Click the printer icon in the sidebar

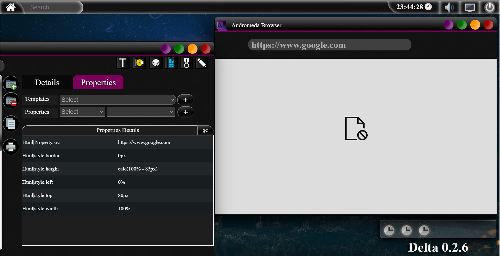11,147
